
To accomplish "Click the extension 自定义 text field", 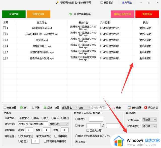I will pos(96,119).
